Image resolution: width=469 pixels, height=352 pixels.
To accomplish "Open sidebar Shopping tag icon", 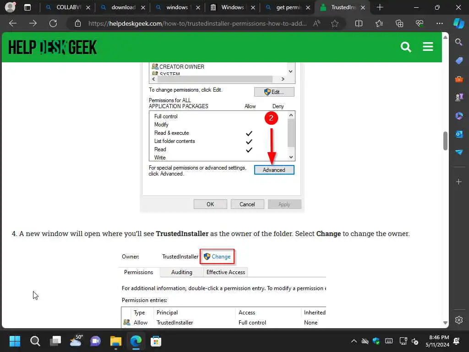I will click(459, 61).
